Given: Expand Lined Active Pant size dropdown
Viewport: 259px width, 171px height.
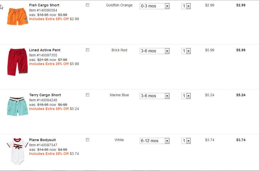Looking at the screenshot, I should [155, 51].
